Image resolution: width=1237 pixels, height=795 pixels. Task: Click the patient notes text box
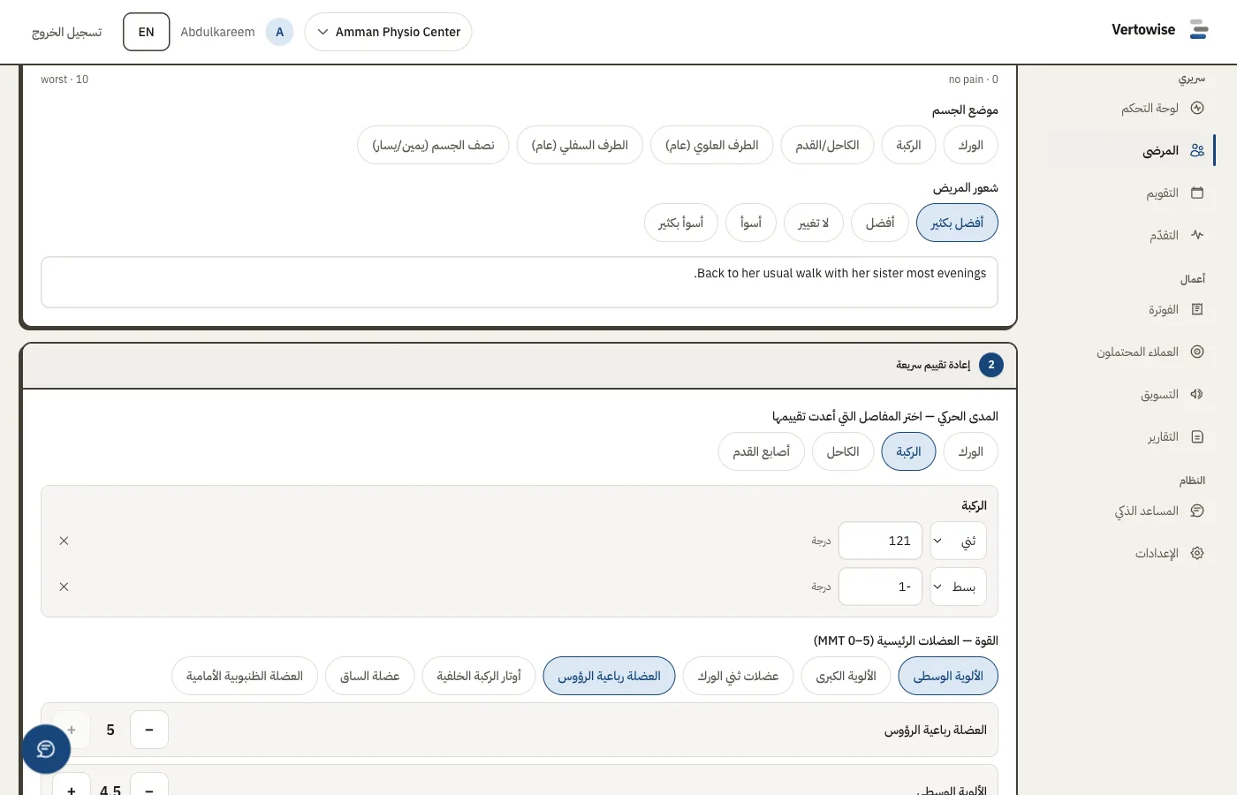tap(520, 283)
